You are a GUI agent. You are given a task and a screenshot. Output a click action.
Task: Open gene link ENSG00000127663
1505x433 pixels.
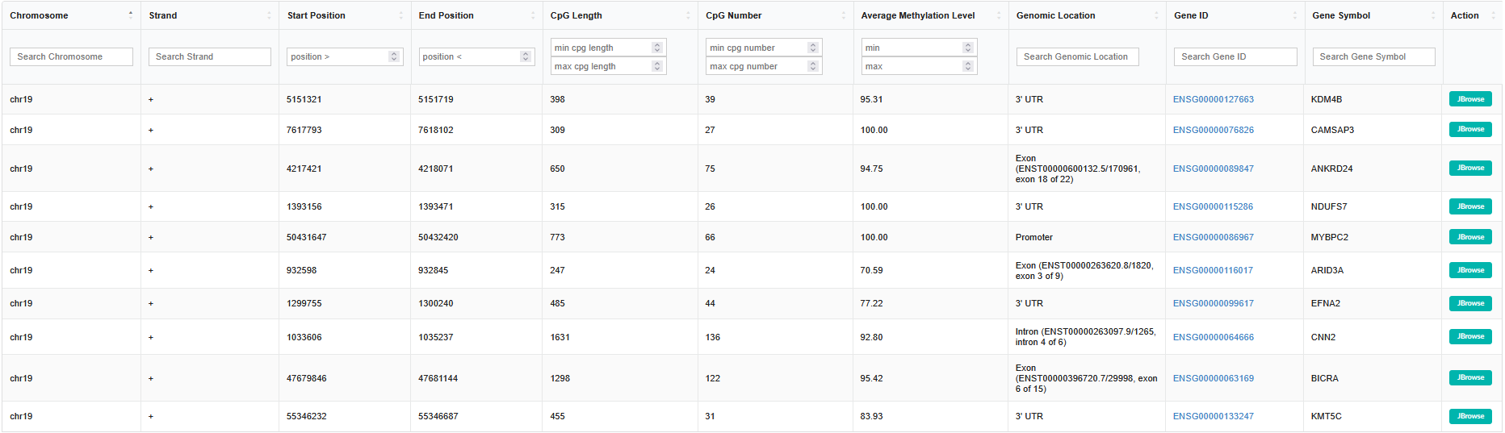[1213, 99]
